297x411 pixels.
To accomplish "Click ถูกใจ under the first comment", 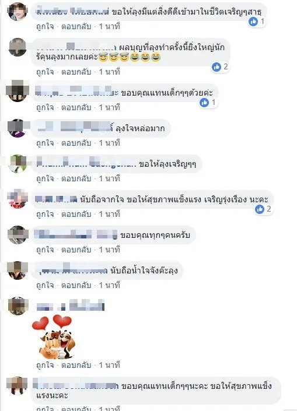I will click(45, 26).
